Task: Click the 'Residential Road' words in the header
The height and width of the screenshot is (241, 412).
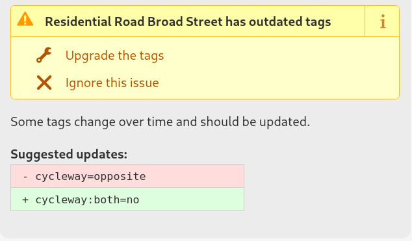Action: click(95, 21)
